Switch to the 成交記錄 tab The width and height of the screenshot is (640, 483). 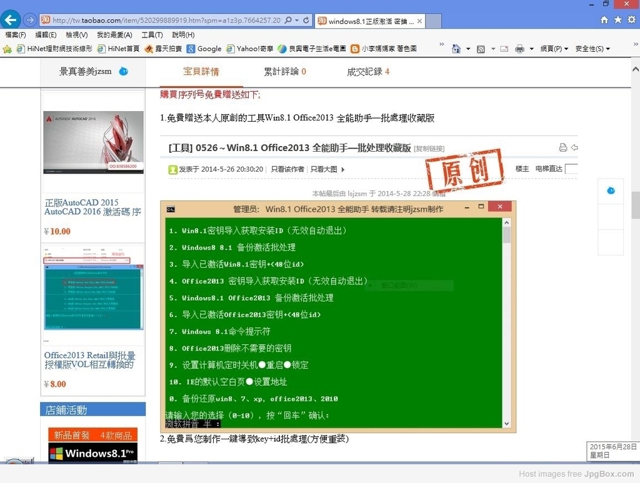[368, 72]
